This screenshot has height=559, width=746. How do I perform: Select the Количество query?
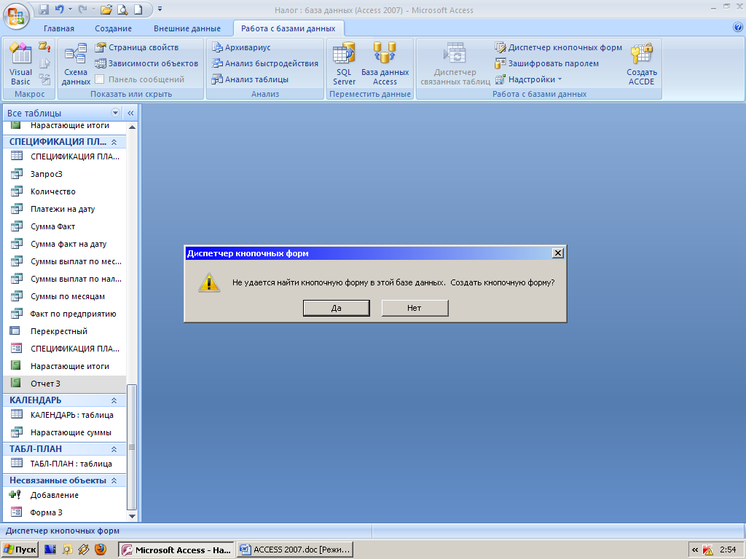click(65, 191)
